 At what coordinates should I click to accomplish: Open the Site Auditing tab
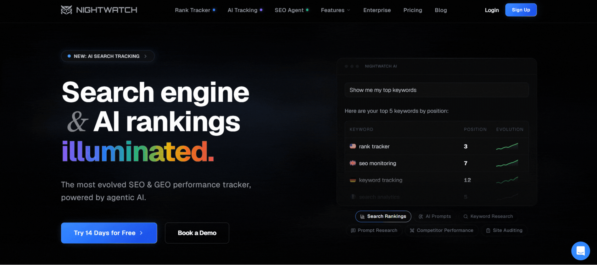coord(504,230)
